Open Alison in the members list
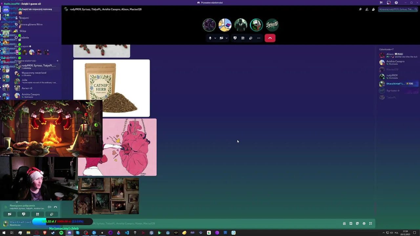The image size is (420, 236). [x=398, y=55]
